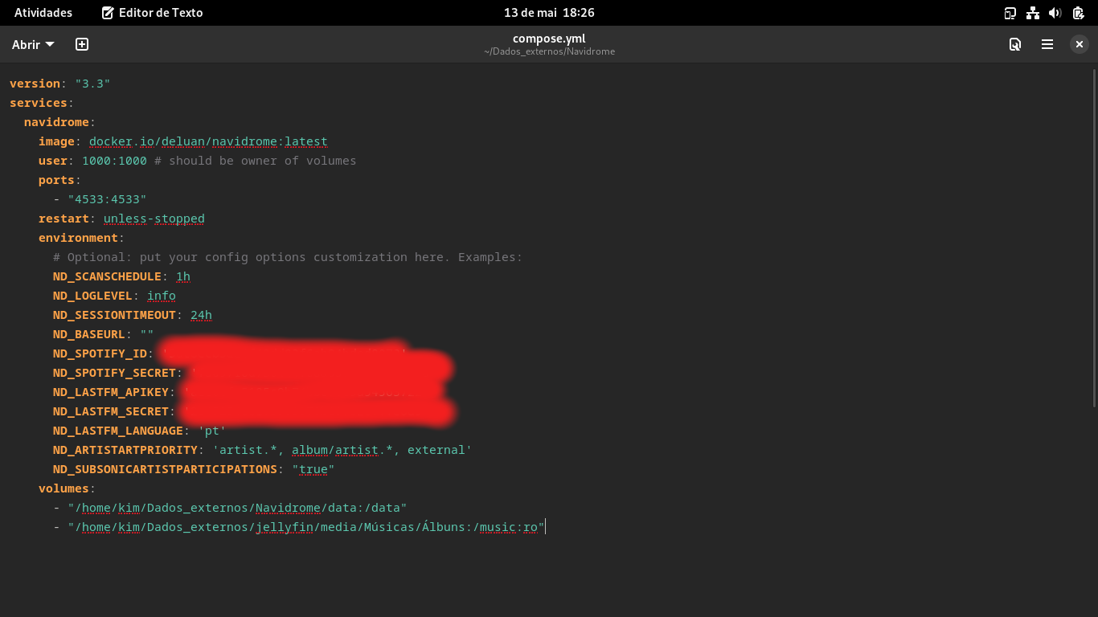Click the unless-stopped value

pyautogui.click(x=154, y=219)
